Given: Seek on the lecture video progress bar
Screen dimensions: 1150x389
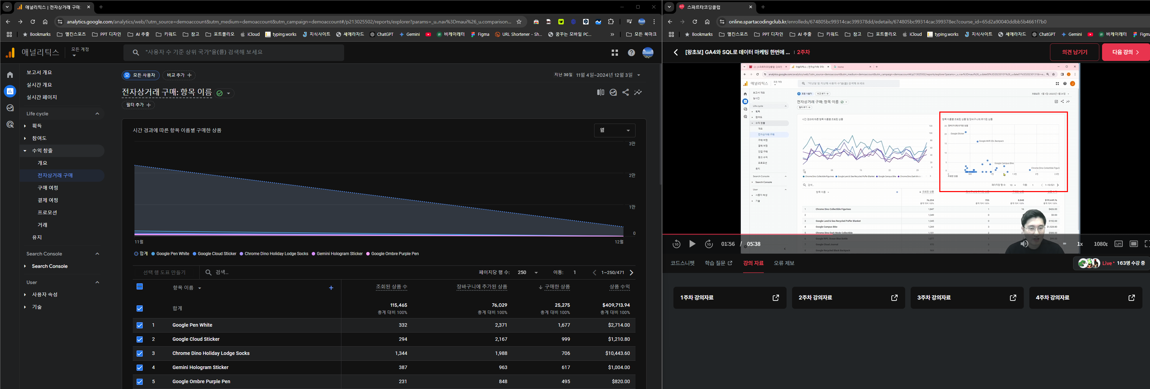Looking at the screenshot, I should (906, 234).
